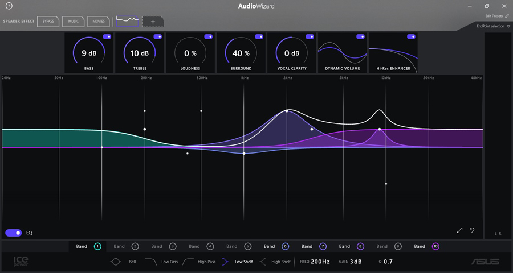
Task: Select the MUSIC speaker effect preset
Action: tap(74, 22)
